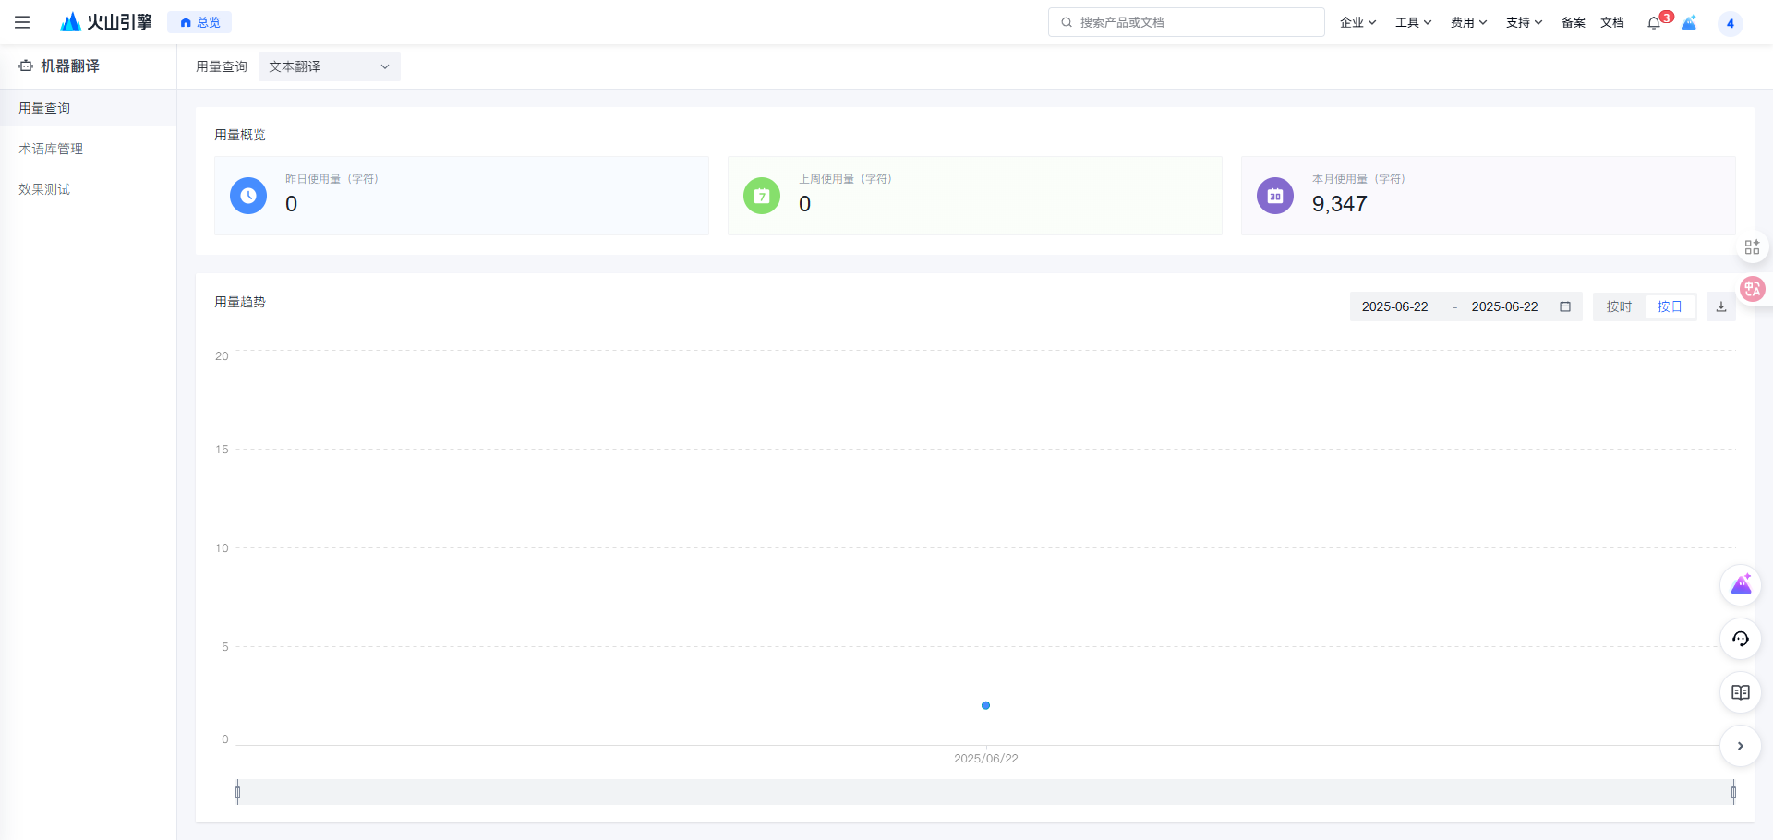Expand the 企业 menu
Image resolution: width=1773 pixels, height=840 pixels.
[1357, 22]
